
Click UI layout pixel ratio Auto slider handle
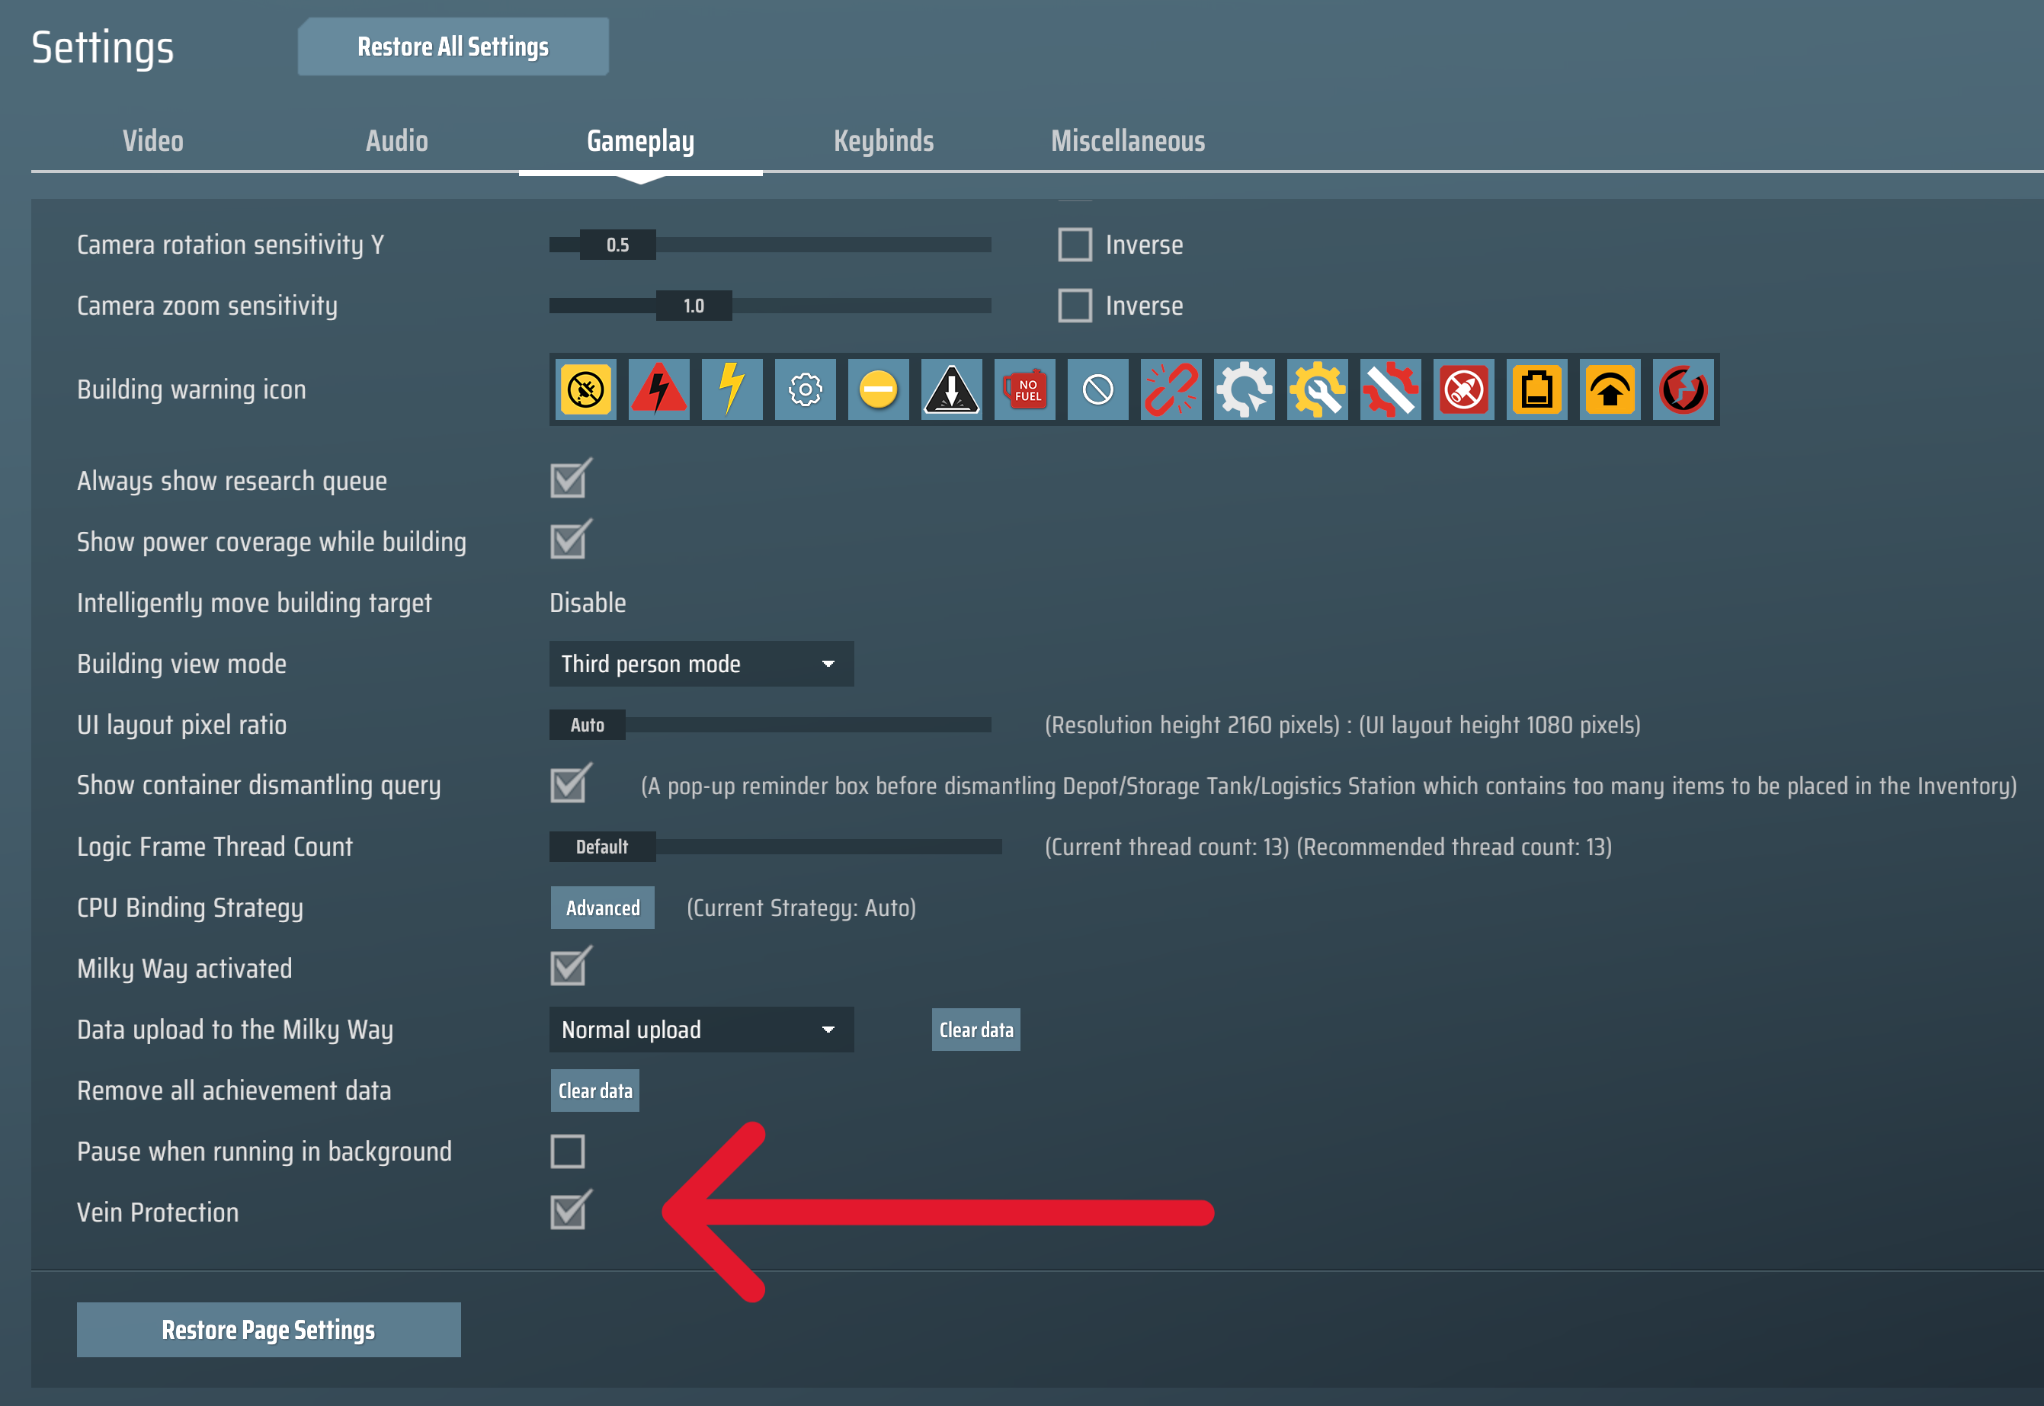click(588, 724)
